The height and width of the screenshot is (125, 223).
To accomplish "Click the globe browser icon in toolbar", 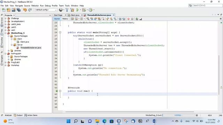I will pyautogui.click(x=61, y=10).
